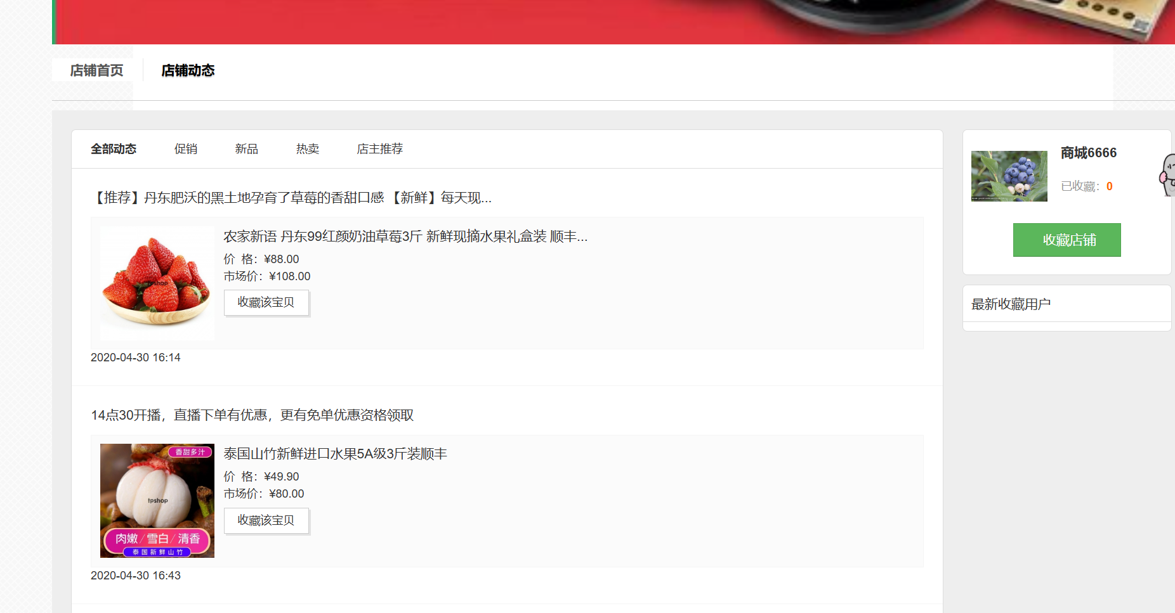Click 收藏该宝贝 under the strawberry product

click(x=266, y=302)
